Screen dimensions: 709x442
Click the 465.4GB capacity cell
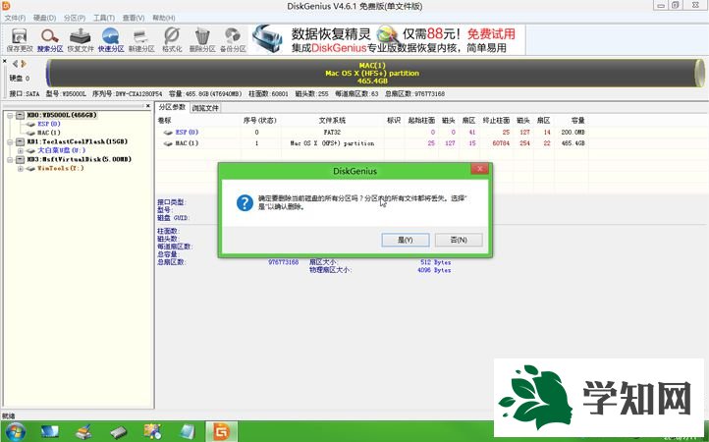[573, 143]
